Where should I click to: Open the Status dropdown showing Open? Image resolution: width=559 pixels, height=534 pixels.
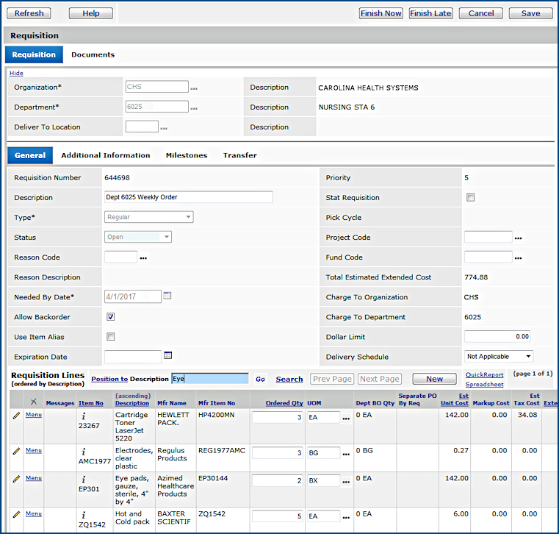click(x=138, y=237)
